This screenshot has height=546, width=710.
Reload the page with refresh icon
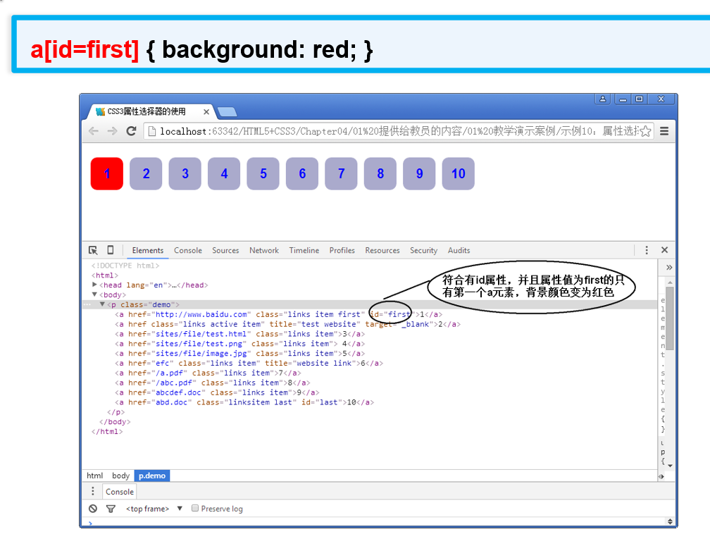[131, 131]
